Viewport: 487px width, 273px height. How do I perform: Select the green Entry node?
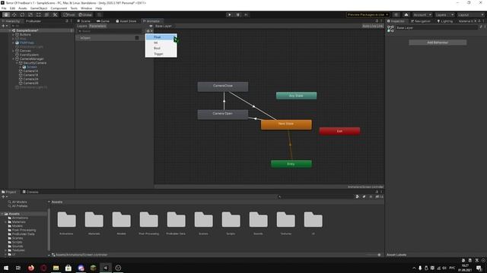(x=291, y=164)
